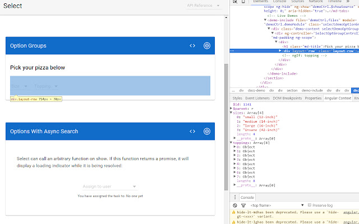Screen dimensions: 359x224
Task: Enable Preserve log checkbox
Action: pos(308,206)
